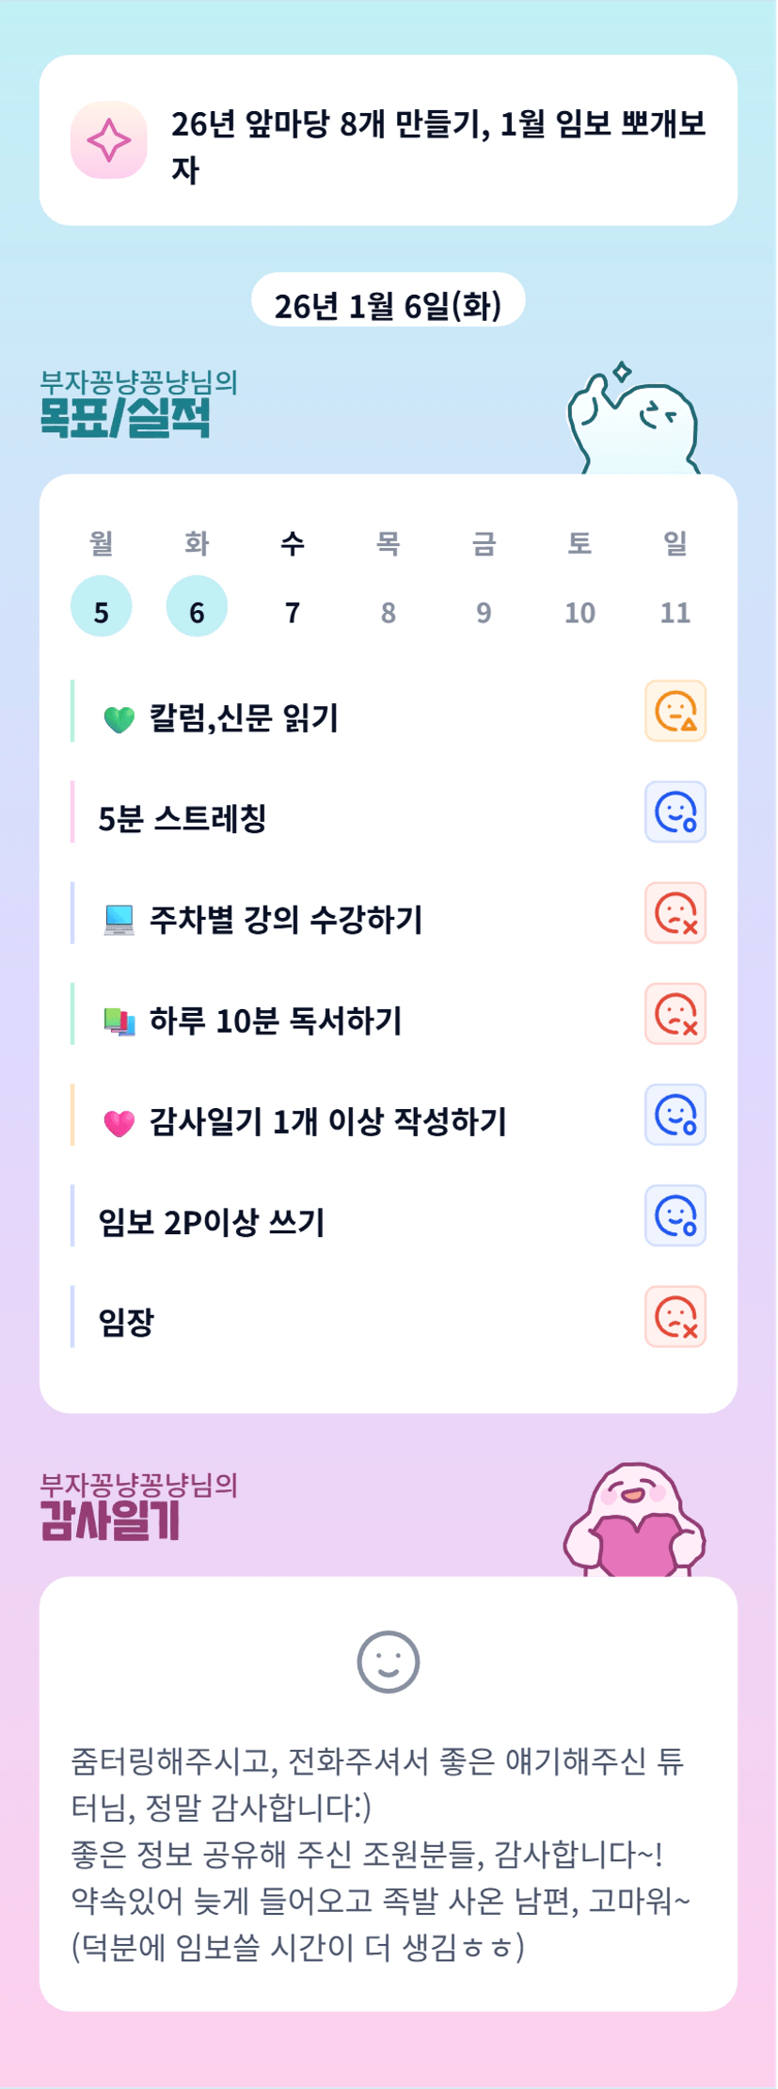Image resolution: width=778 pixels, height=2089 pixels.
Task: Click the red status face for 하루 10분 독서하기
Action: [x=675, y=1014]
